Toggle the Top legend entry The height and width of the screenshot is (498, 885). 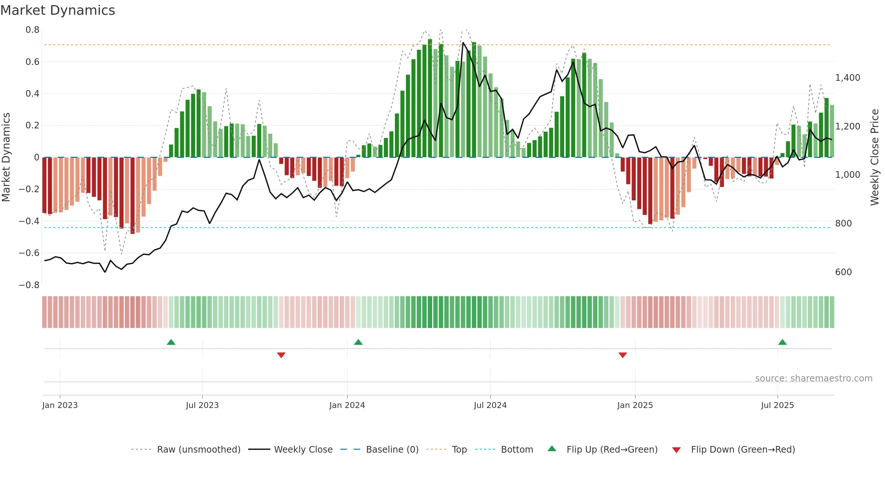(447, 449)
